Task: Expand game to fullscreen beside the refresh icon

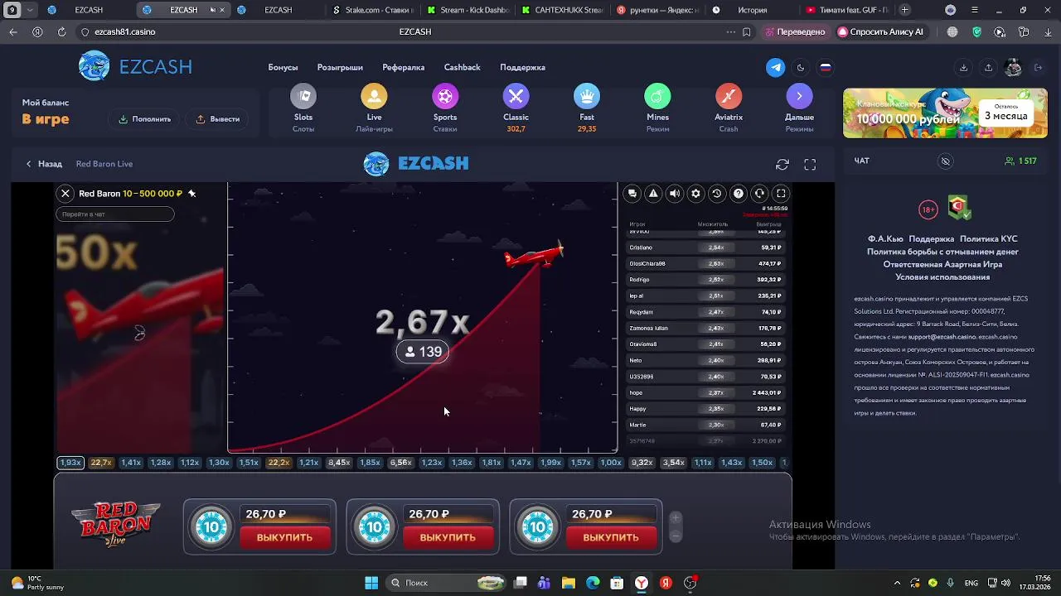Action: 810,165
